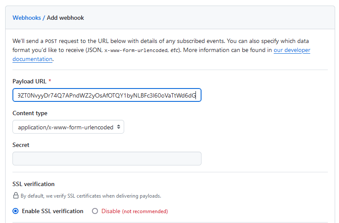
Task: Select the Disable SSL verification radio button
Action: pyautogui.click(x=95, y=211)
